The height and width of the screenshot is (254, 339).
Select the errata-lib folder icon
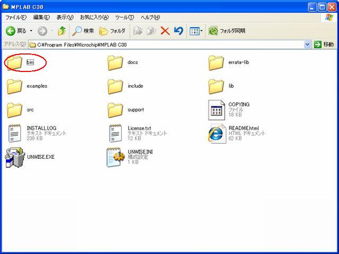pyautogui.click(x=216, y=62)
